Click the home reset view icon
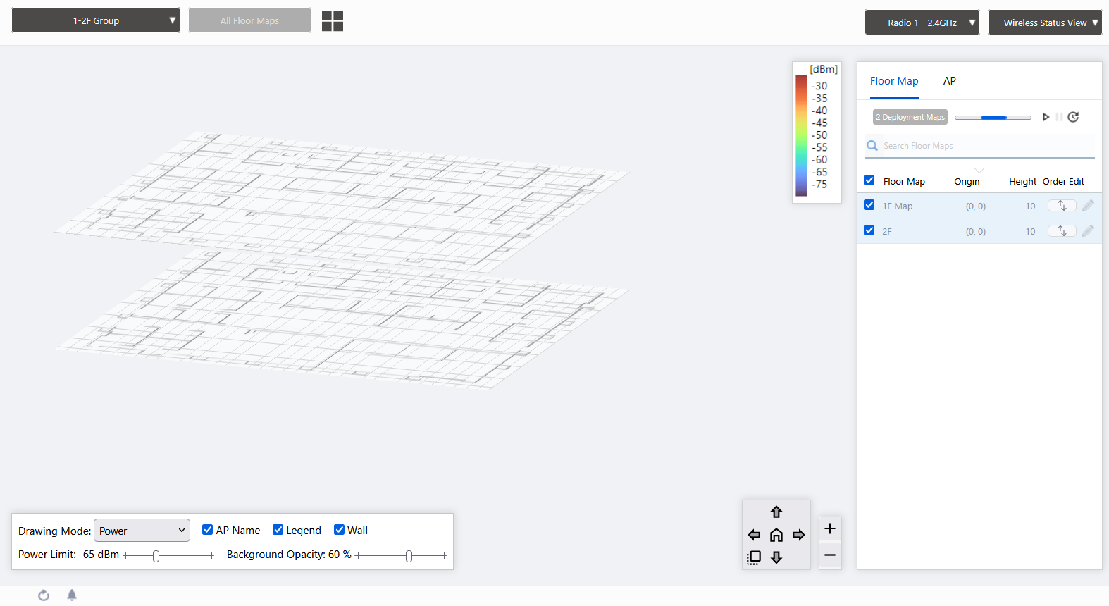This screenshot has width=1109, height=606. (x=776, y=535)
